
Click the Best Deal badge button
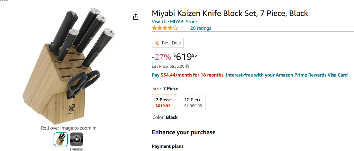[168, 43]
